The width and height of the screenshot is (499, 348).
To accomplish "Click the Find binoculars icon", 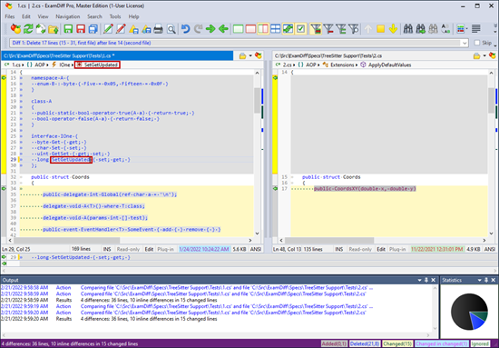I will (408, 29).
